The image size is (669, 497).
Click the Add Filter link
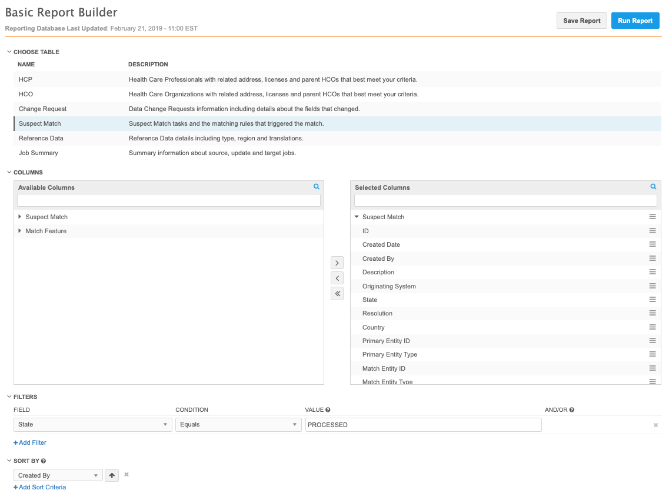[30, 442]
